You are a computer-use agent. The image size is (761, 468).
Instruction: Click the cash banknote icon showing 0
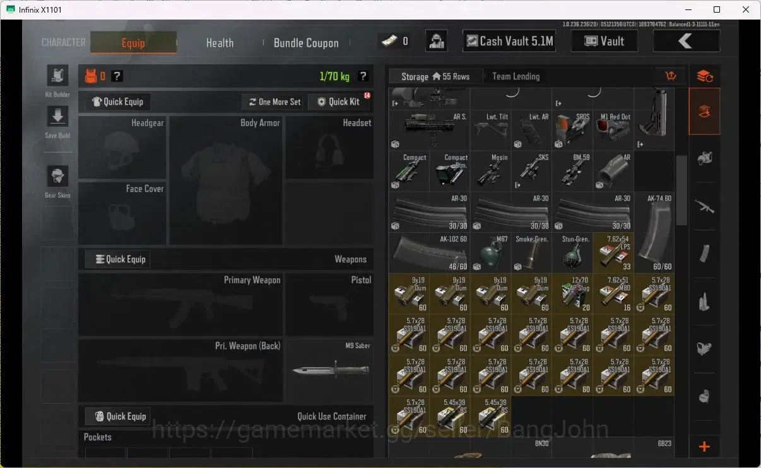point(388,41)
